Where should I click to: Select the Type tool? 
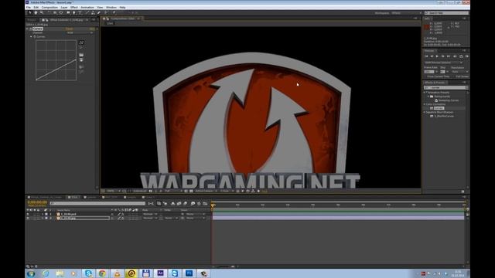[80, 12]
